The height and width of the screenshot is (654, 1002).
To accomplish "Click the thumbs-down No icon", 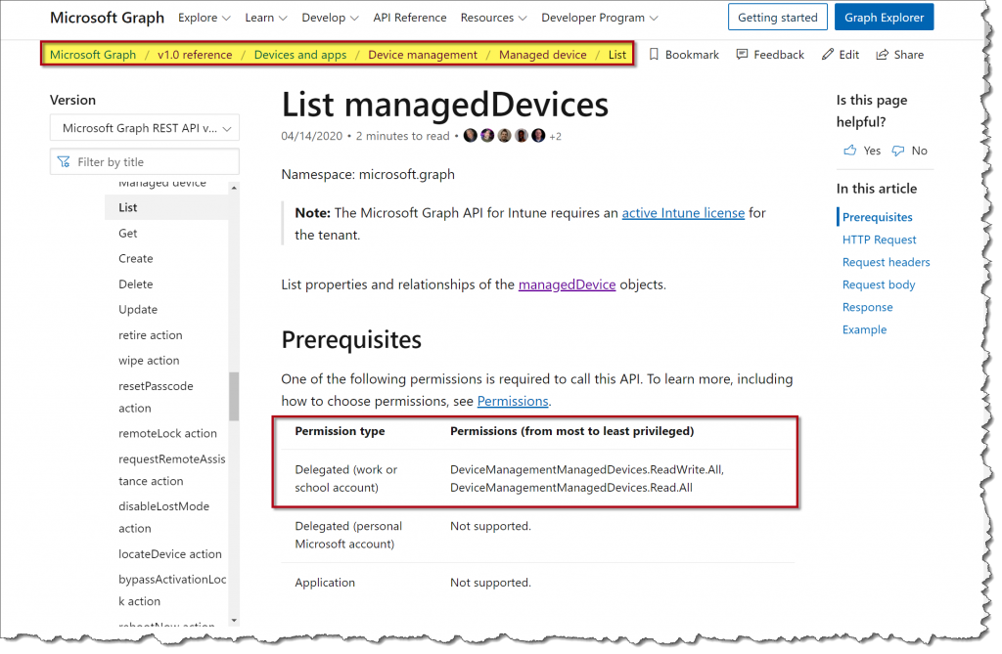I will (x=898, y=151).
